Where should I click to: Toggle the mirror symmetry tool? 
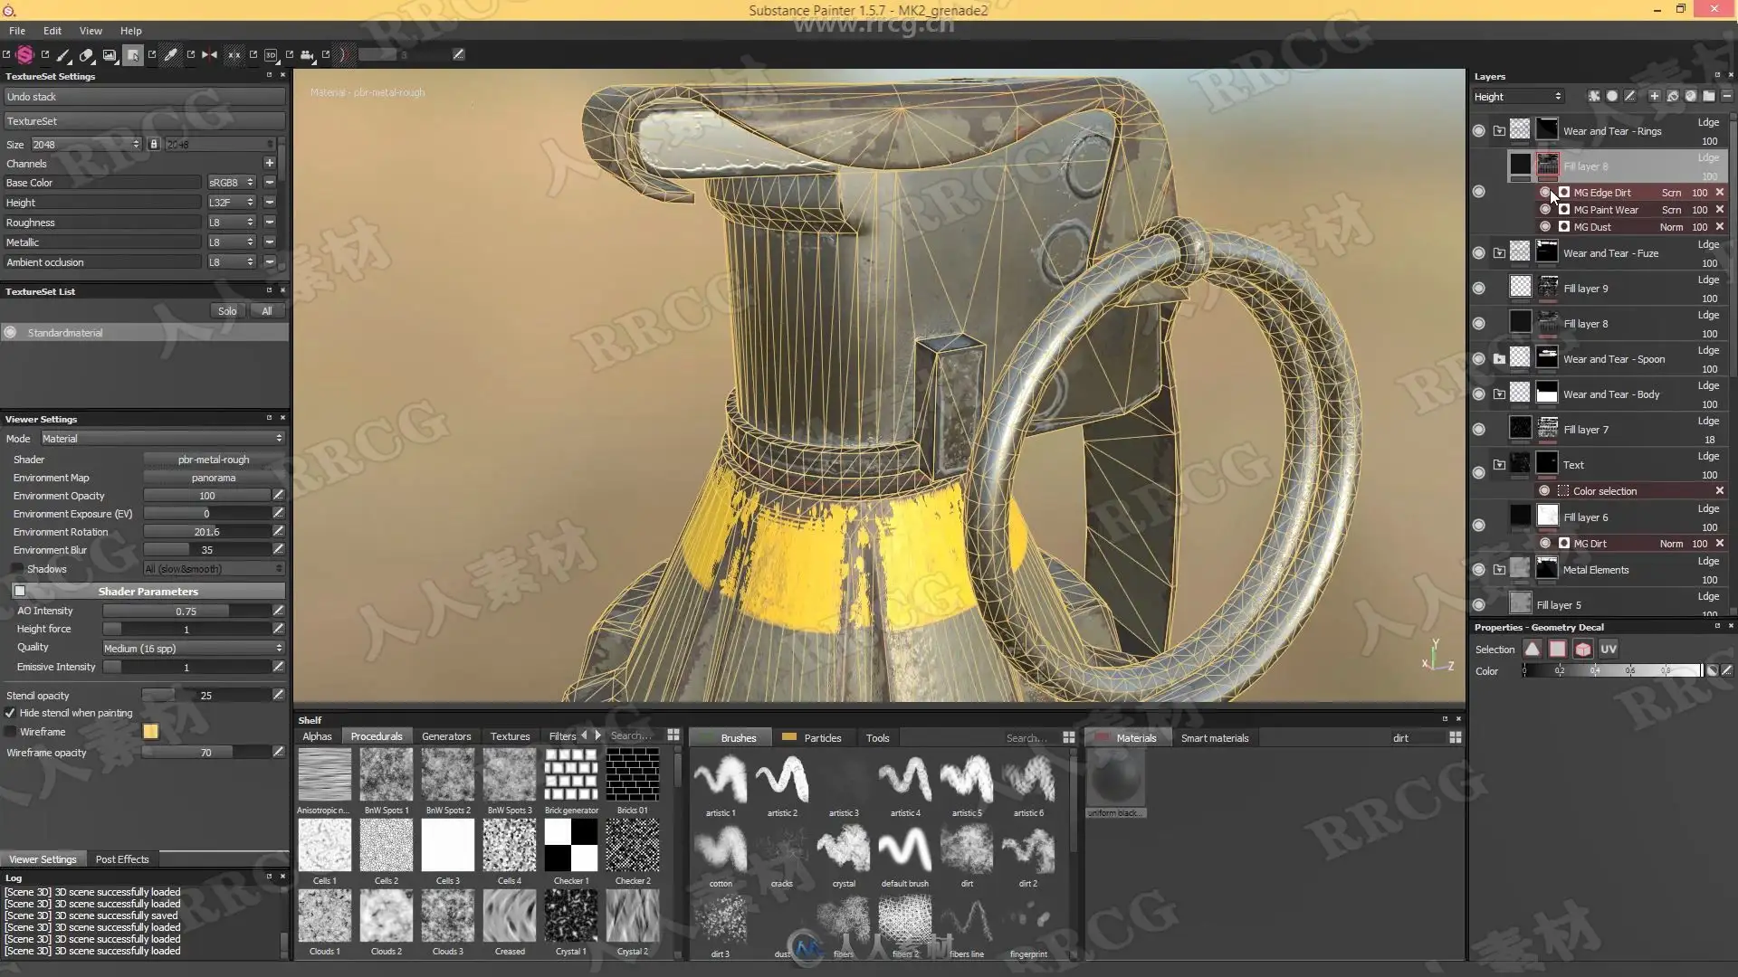tap(210, 55)
